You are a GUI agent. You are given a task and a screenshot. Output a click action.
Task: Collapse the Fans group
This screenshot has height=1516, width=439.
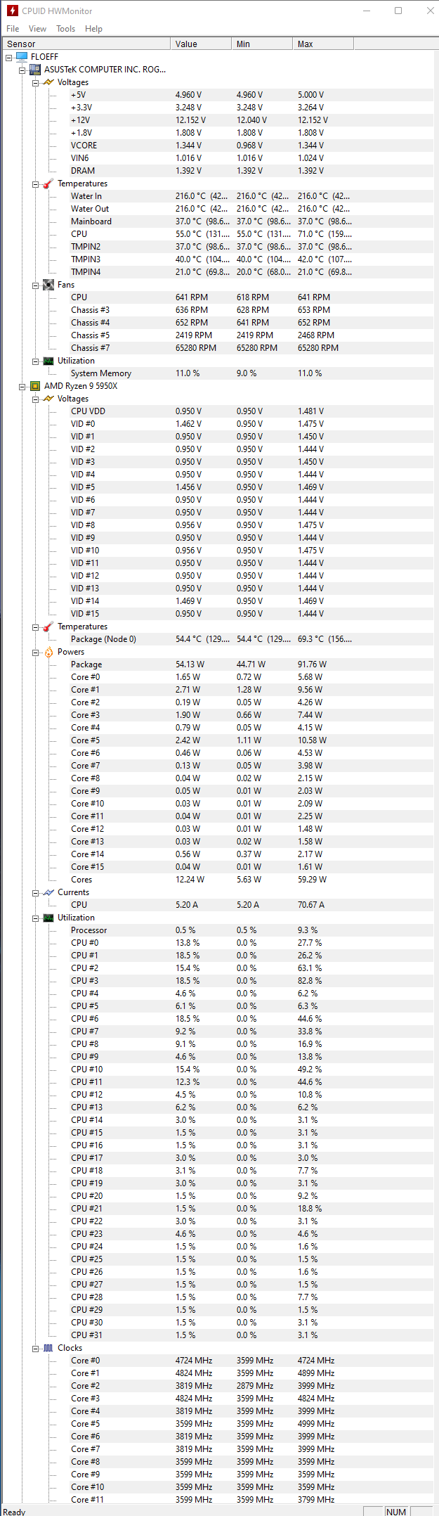coord(36,285)
